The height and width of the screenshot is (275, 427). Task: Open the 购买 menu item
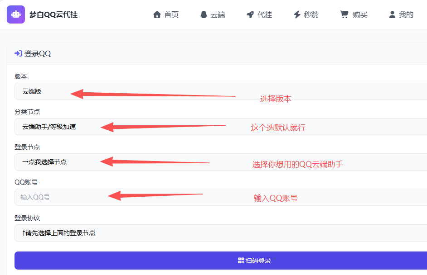click(x=360, y=14)
